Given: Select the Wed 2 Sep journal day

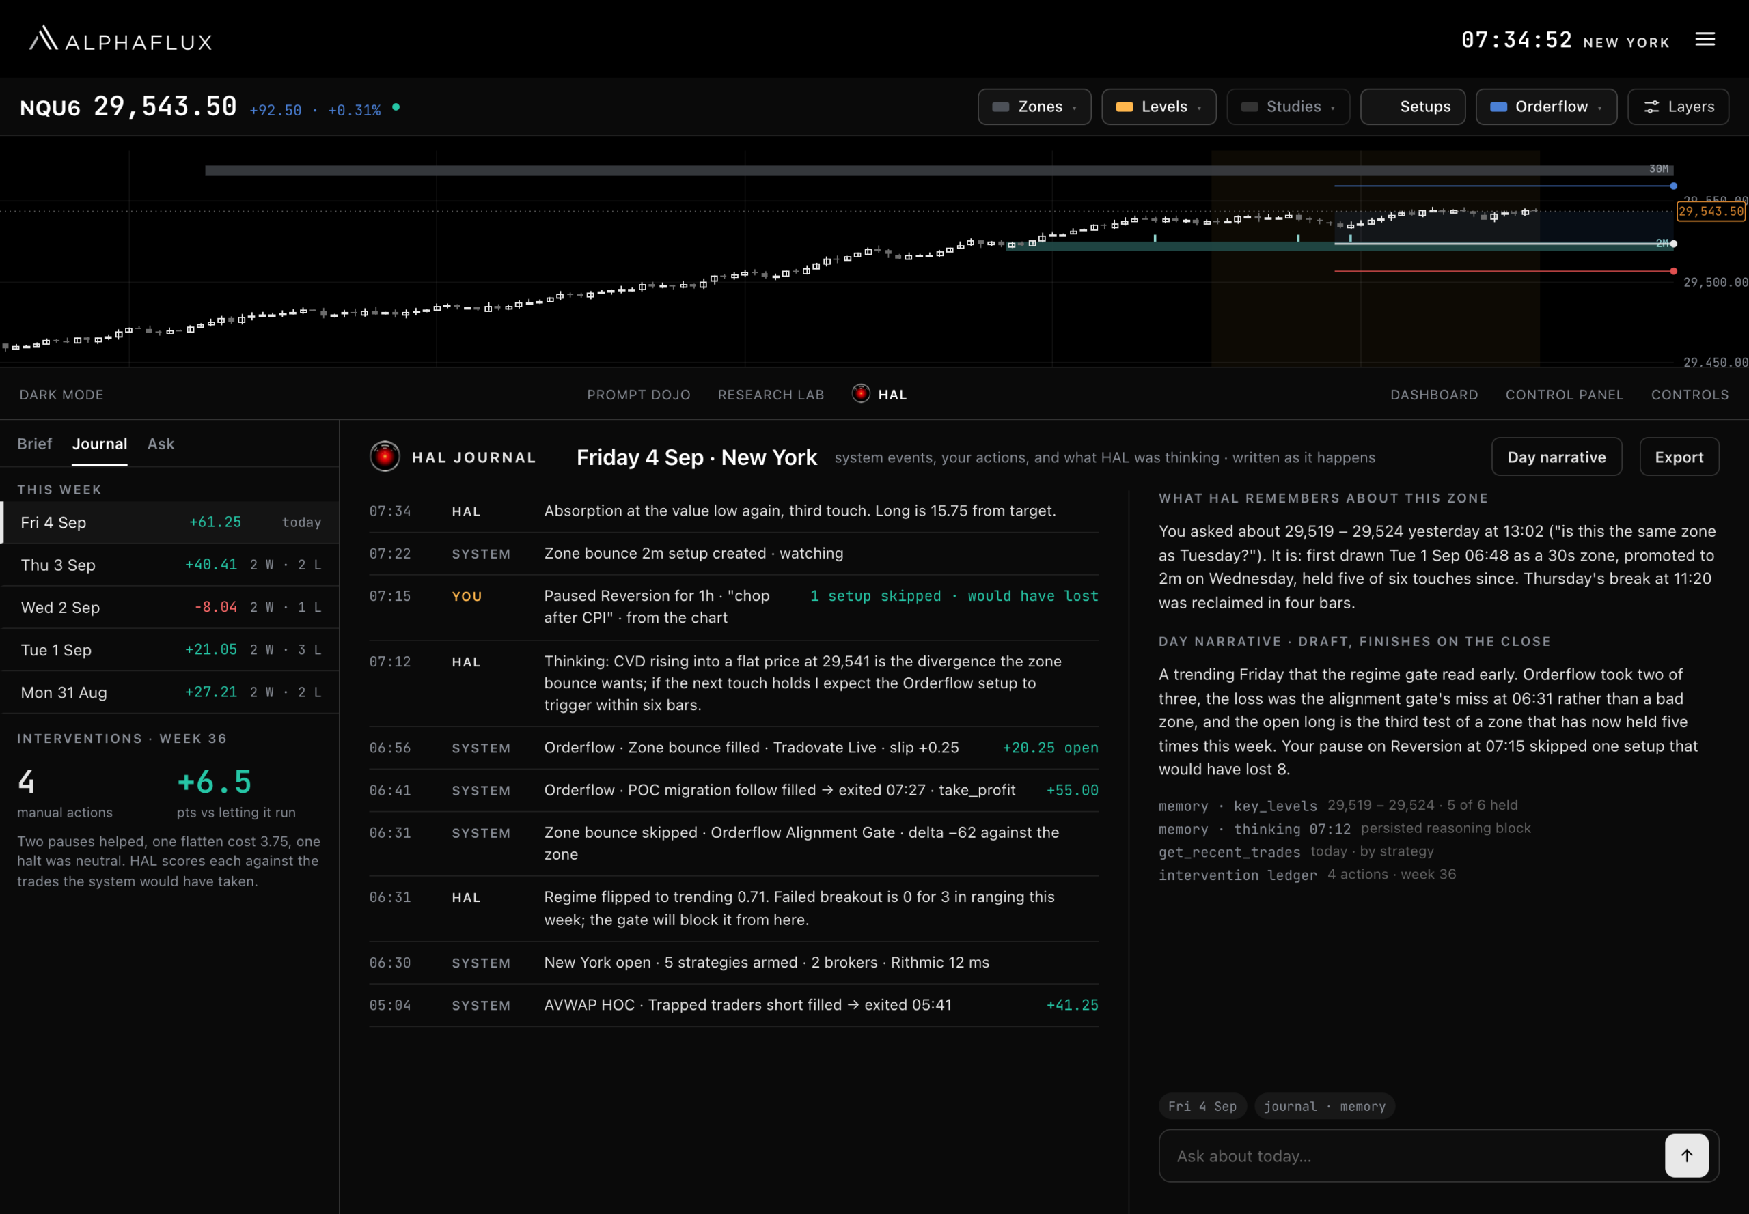Looking at the screenshot, I should 169,607.
